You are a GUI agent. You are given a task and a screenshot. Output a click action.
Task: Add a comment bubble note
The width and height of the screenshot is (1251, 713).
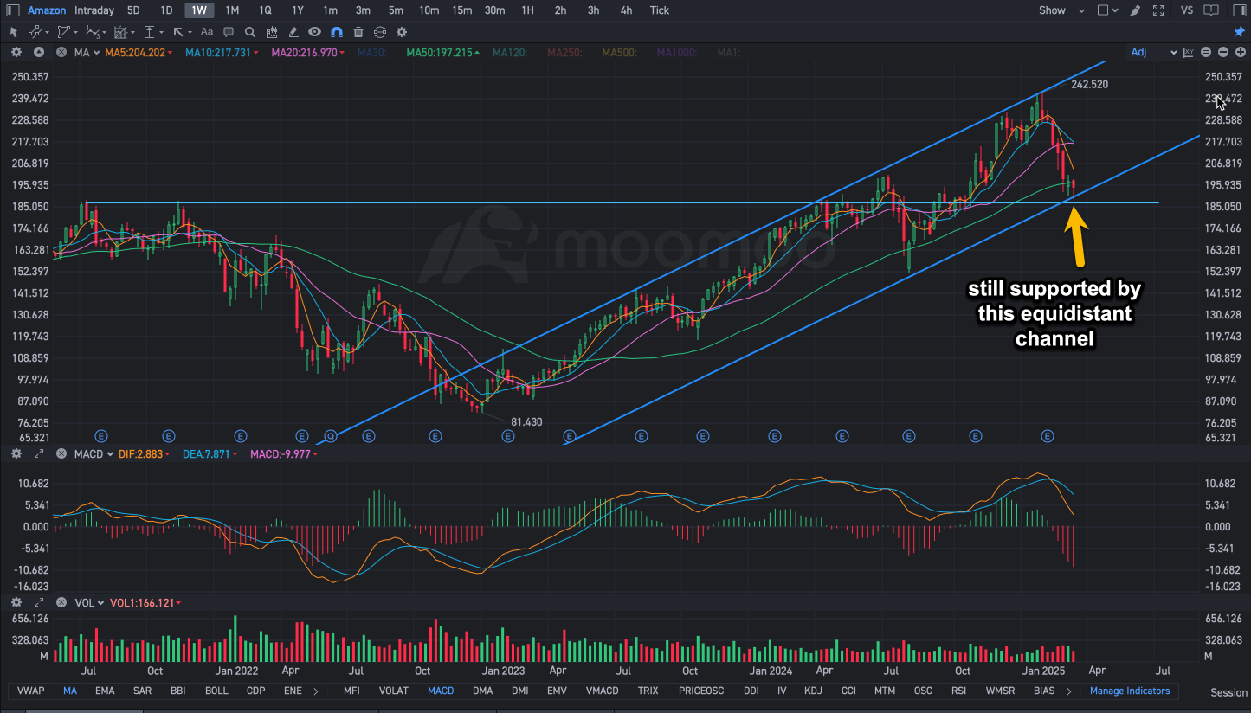pyautogui.click(x=229, y=32)
